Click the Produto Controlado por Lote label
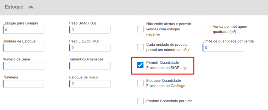Image resolution: width=268 pixels, height=110 pixels. pyautogui.click(x=169, y=101)
